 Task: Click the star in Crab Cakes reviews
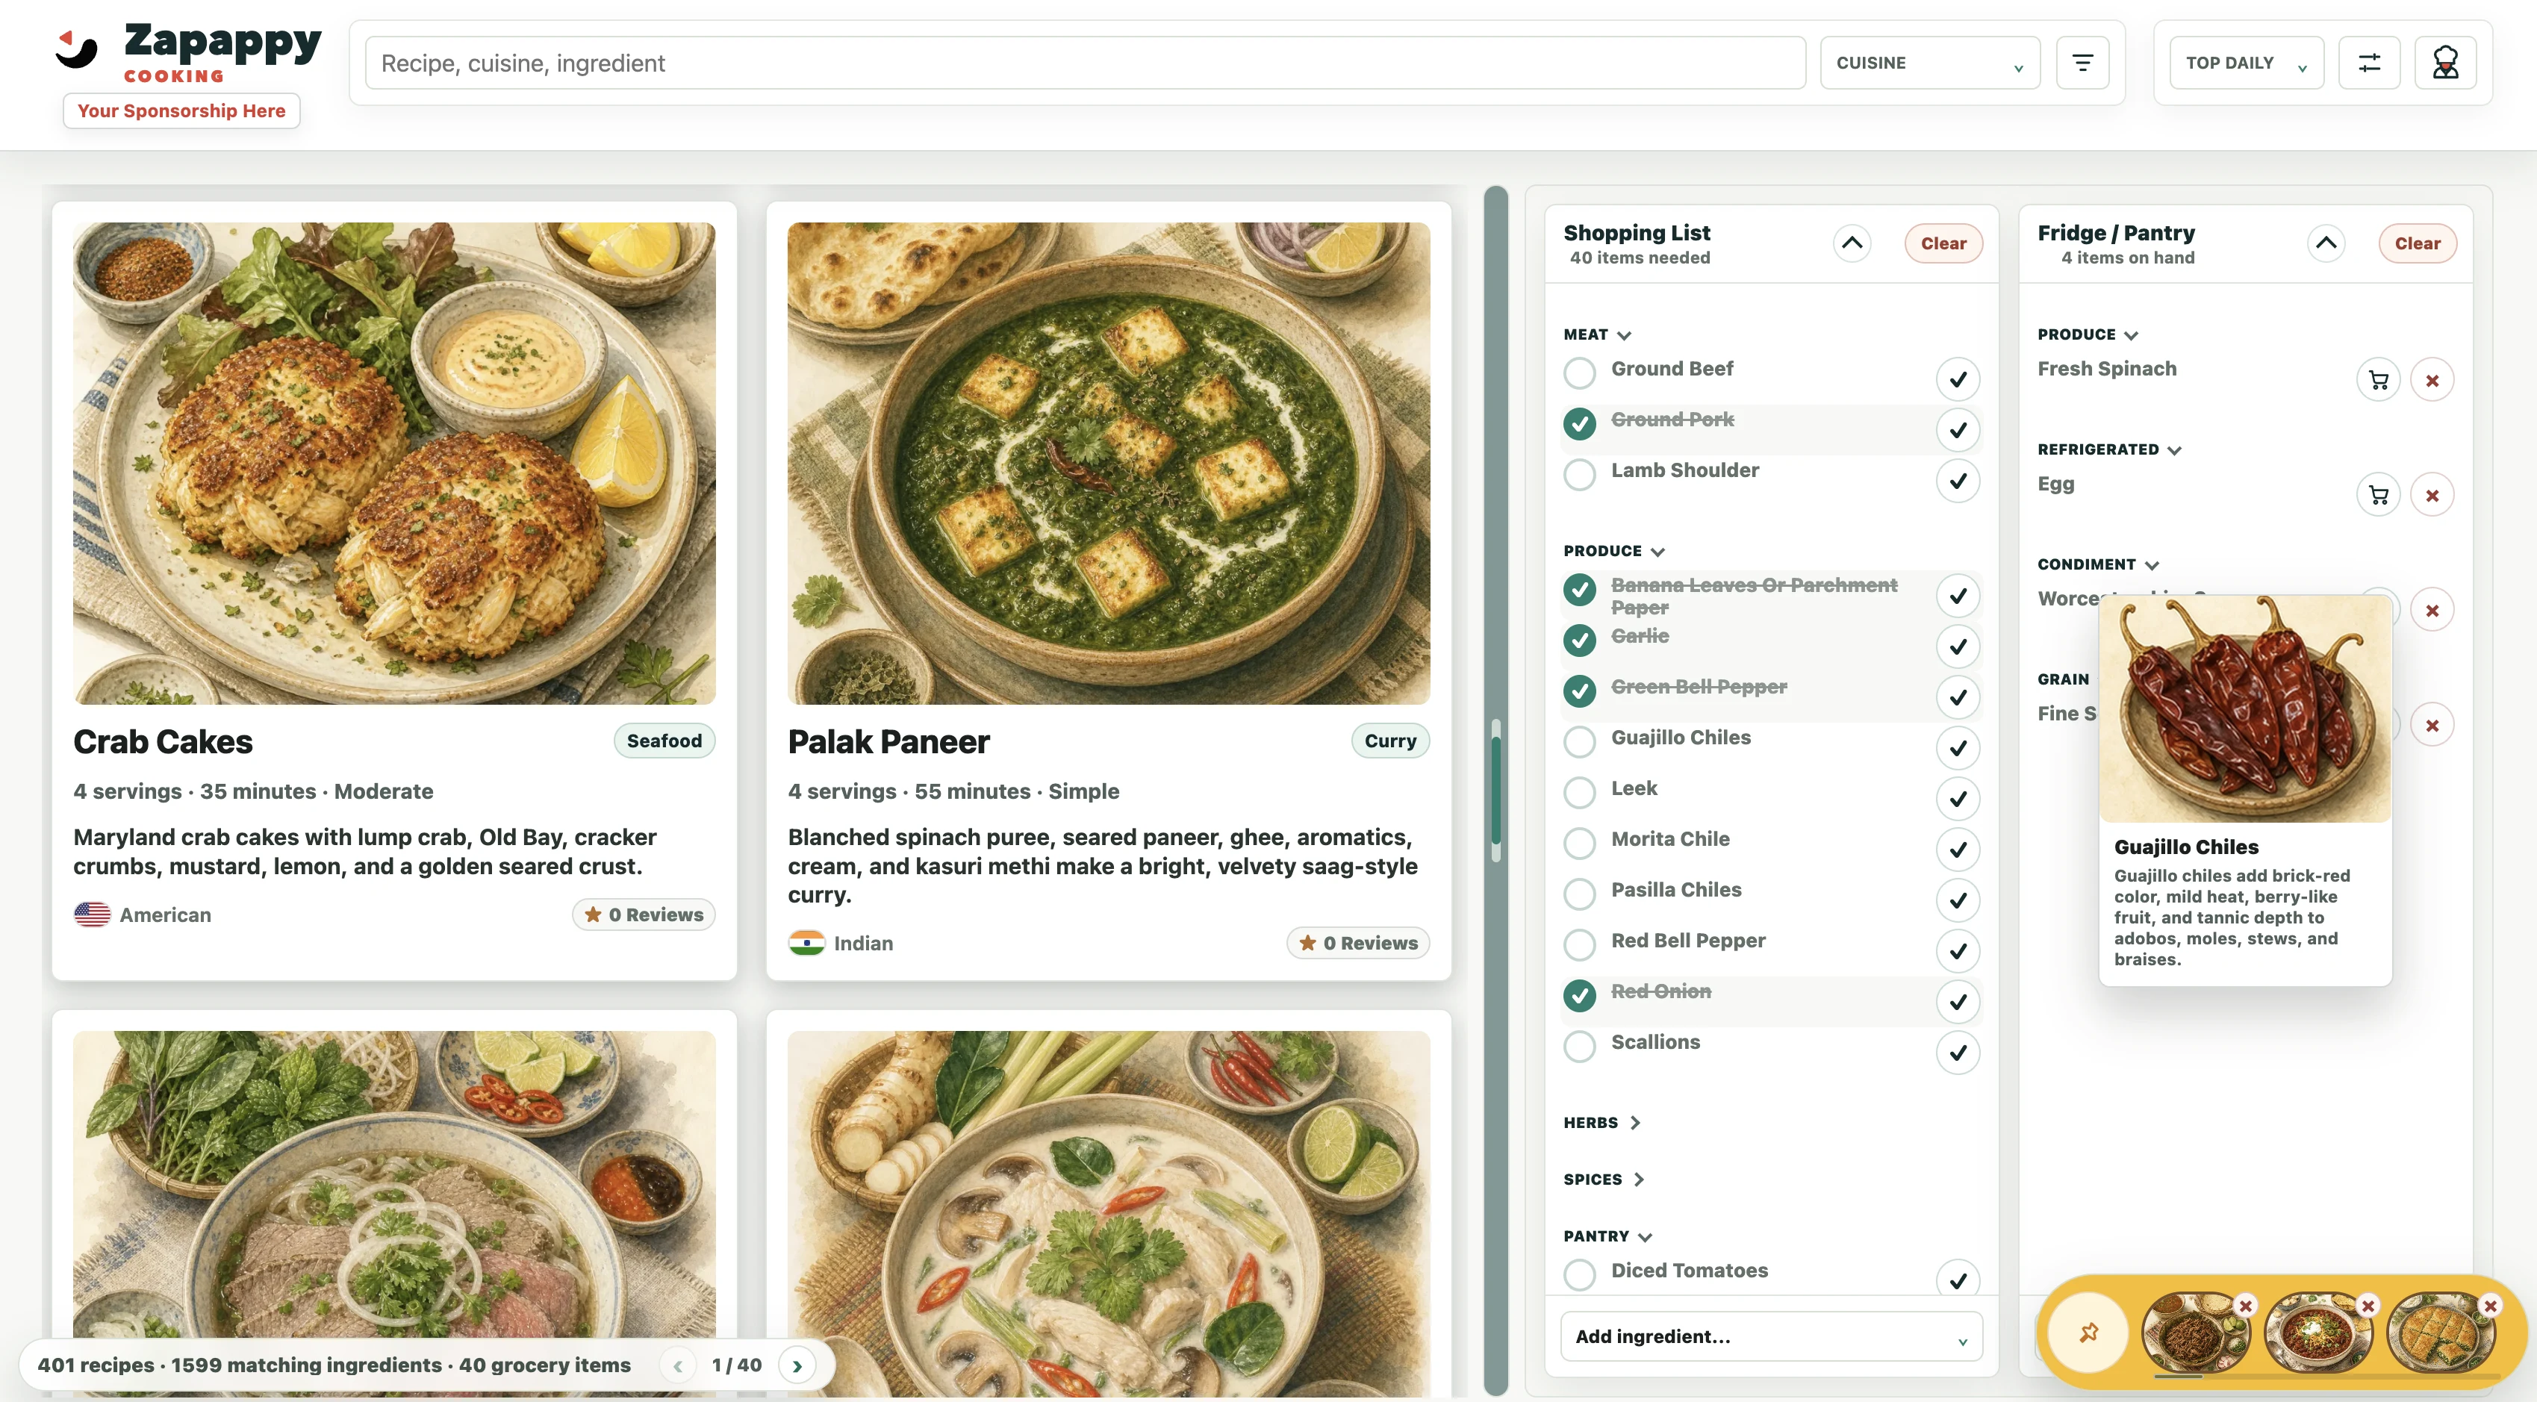coord(593,915)
